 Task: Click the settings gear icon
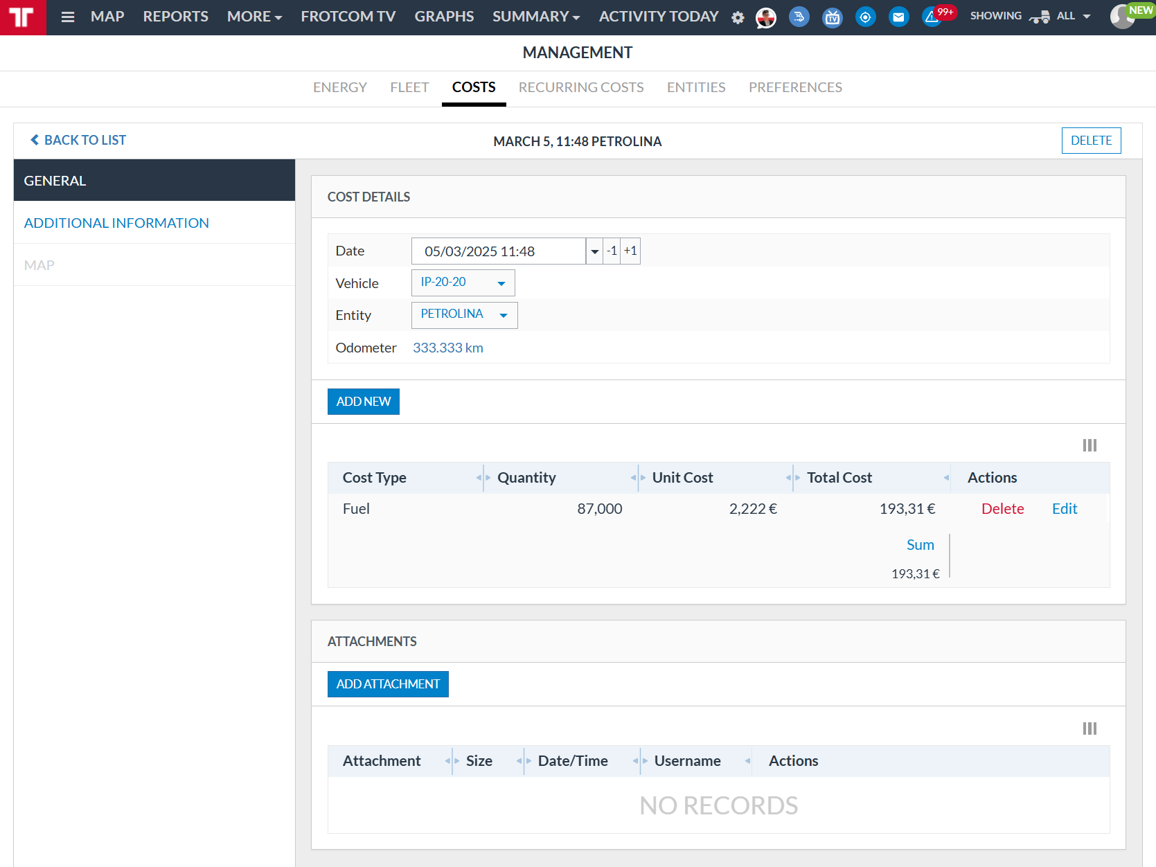tap(738, 18)
